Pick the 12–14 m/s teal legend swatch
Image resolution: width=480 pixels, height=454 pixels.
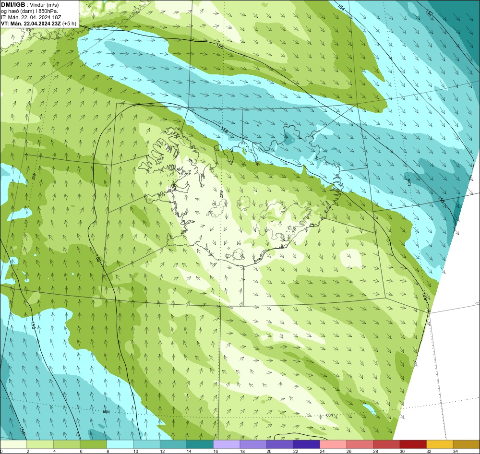pos(173,444)
